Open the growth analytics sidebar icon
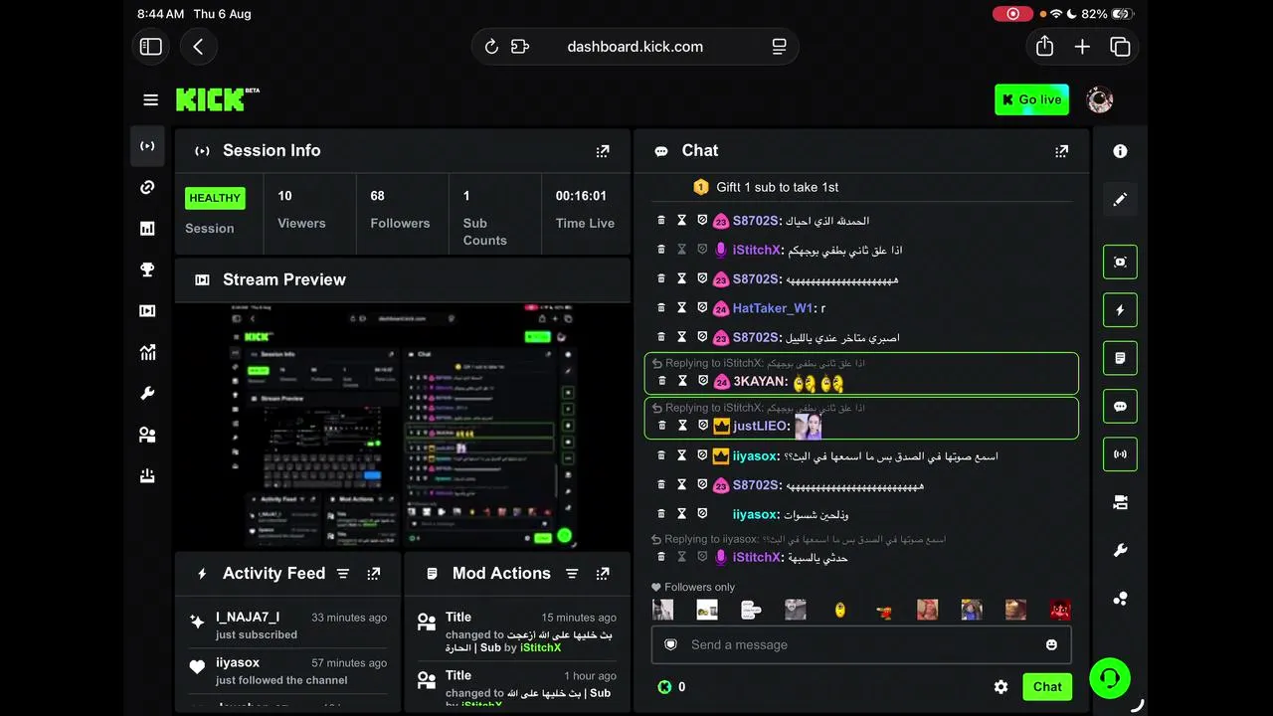 point(147,352)
